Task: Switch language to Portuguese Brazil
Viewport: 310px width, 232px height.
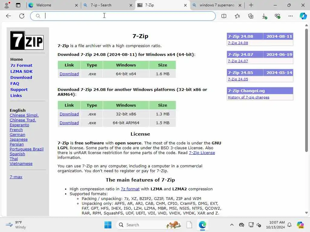Action: (x=27, y=149)
